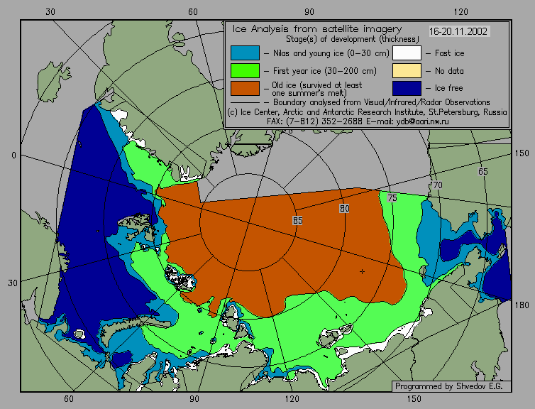Viewport: 535px width, 409px height.
Task: Click the small cross marker in old ice
Action: pyautogui.click(x=362, y=271)
